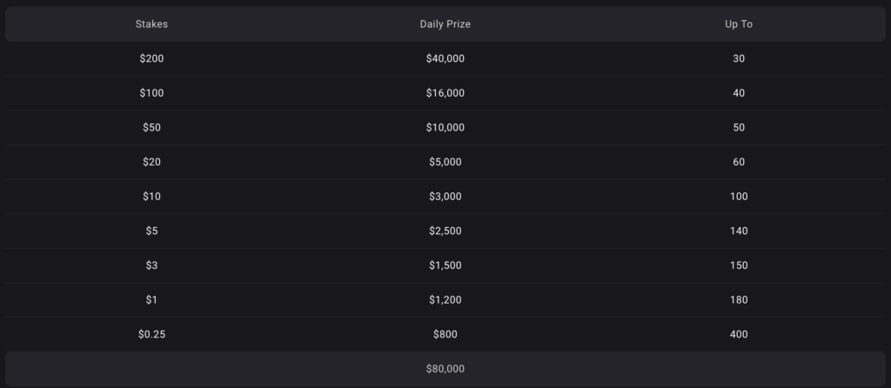The image size is (891, 388).
Task: Click the Daily Prize column header
Action: 445,24
